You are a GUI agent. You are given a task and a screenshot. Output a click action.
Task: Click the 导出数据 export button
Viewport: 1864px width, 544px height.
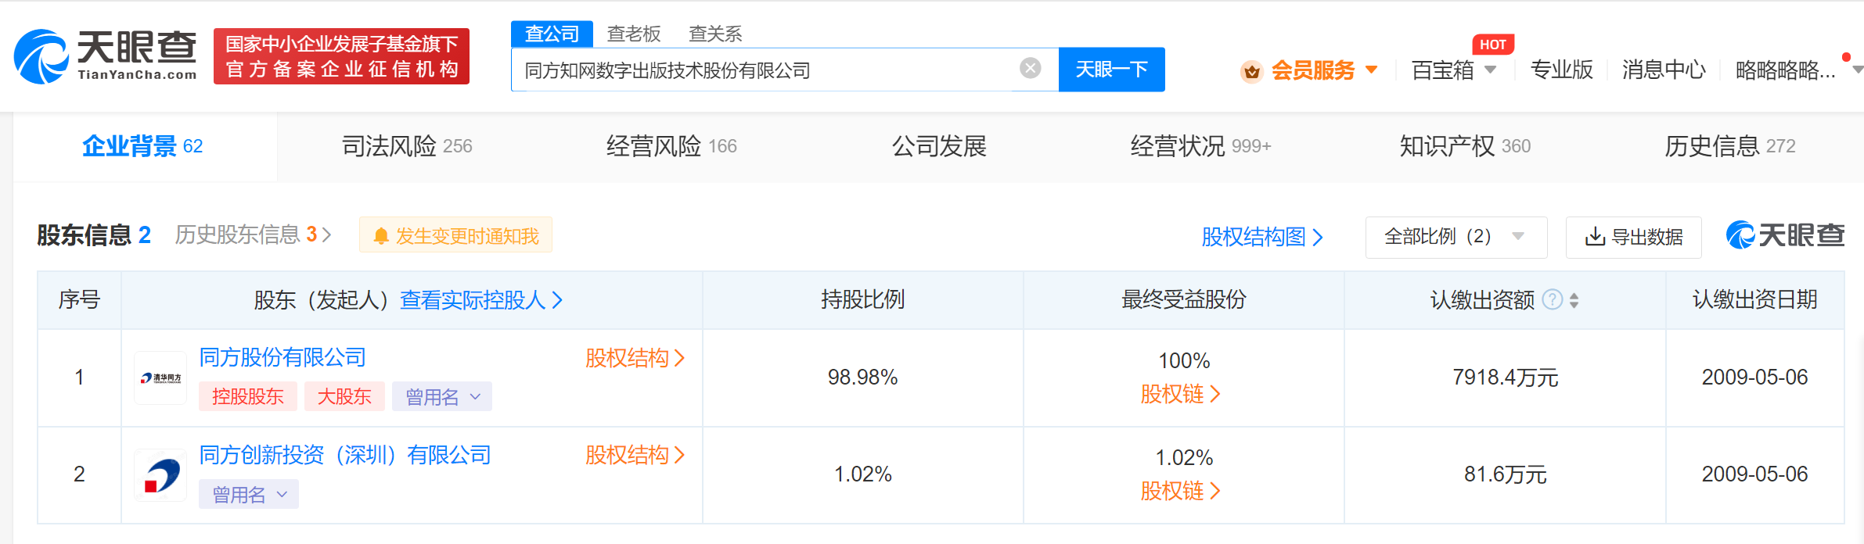click(x=1633, y=237)
